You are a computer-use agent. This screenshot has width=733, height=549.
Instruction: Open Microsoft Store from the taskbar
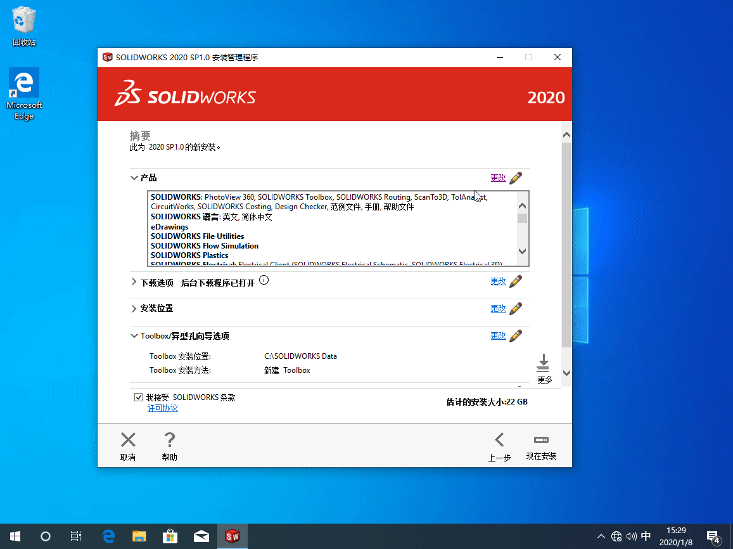pyautogui.click(x=170, y=536)
